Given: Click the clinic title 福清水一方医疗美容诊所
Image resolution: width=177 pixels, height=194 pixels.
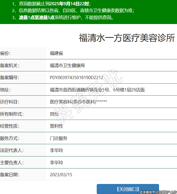Looking at the screenshot, I should click(x=127, y=38).
